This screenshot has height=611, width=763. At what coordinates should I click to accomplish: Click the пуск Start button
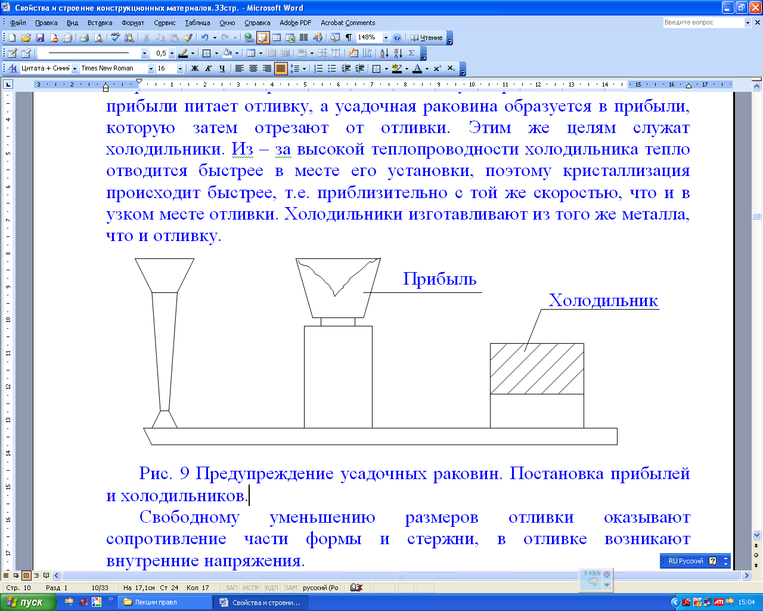(x=29, y=602)
